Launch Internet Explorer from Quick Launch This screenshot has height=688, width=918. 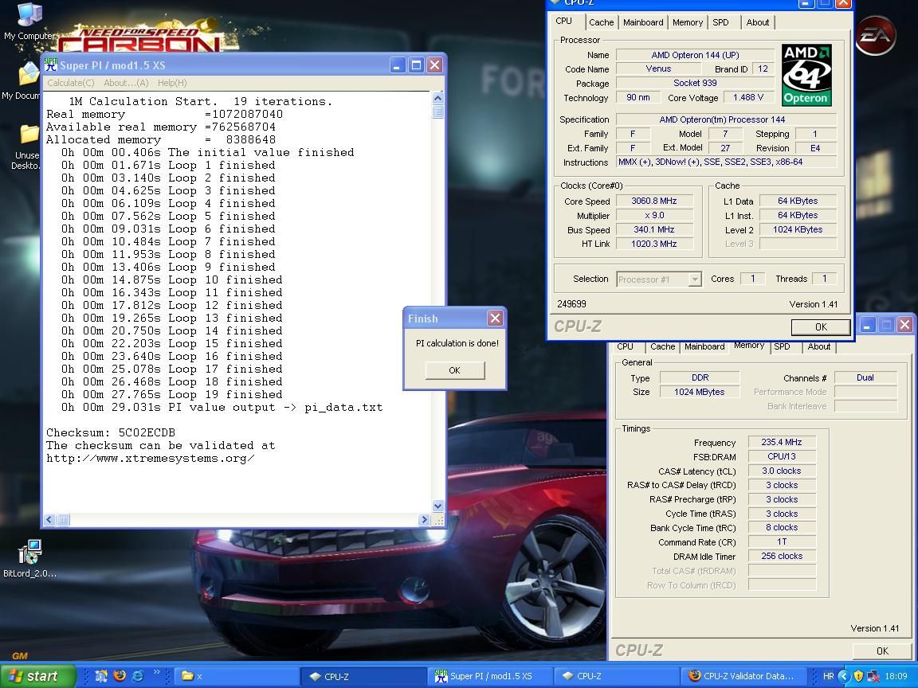pos(138,676)
